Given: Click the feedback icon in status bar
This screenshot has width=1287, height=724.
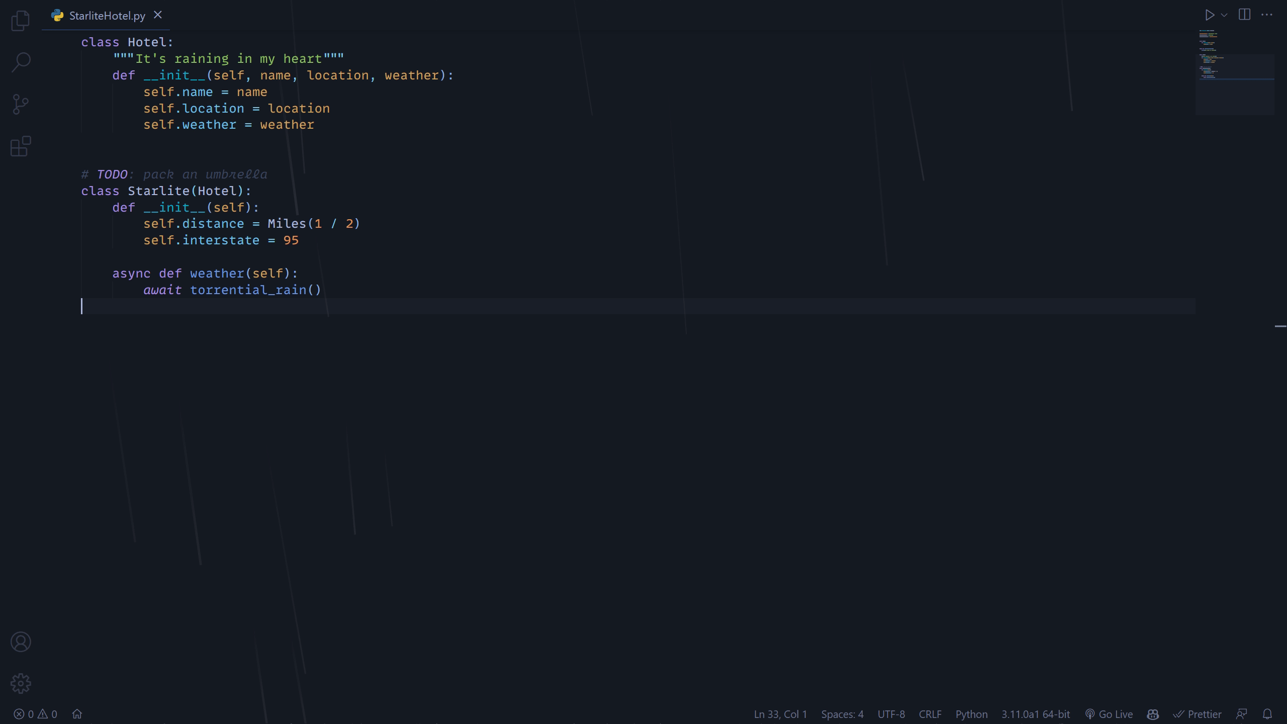Looking at the screenshot, I should pos(1242,714).
